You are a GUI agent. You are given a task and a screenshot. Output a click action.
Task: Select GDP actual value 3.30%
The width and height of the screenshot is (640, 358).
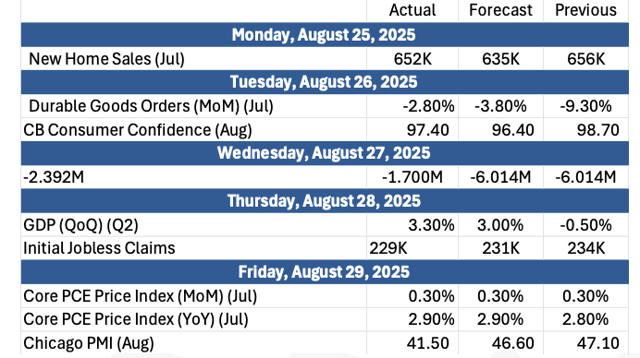pyautogui.click(x=412, y=225)
